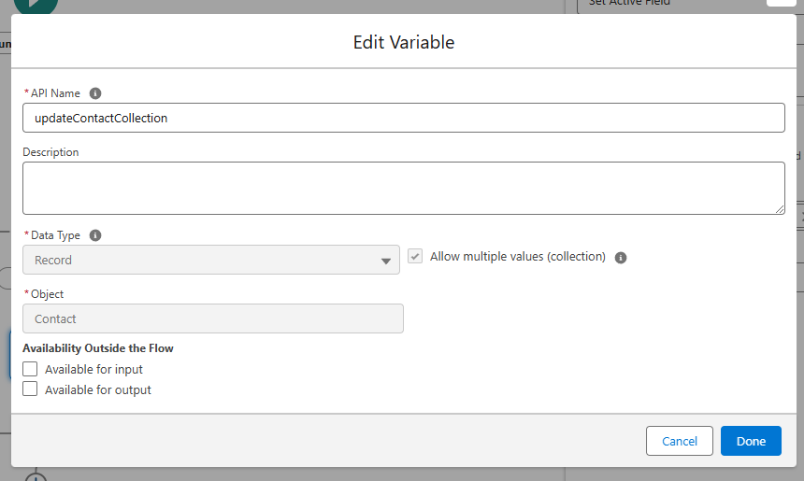Enable the Available for input checkbox
804x481 pixels.
click(x=30, y=369)
